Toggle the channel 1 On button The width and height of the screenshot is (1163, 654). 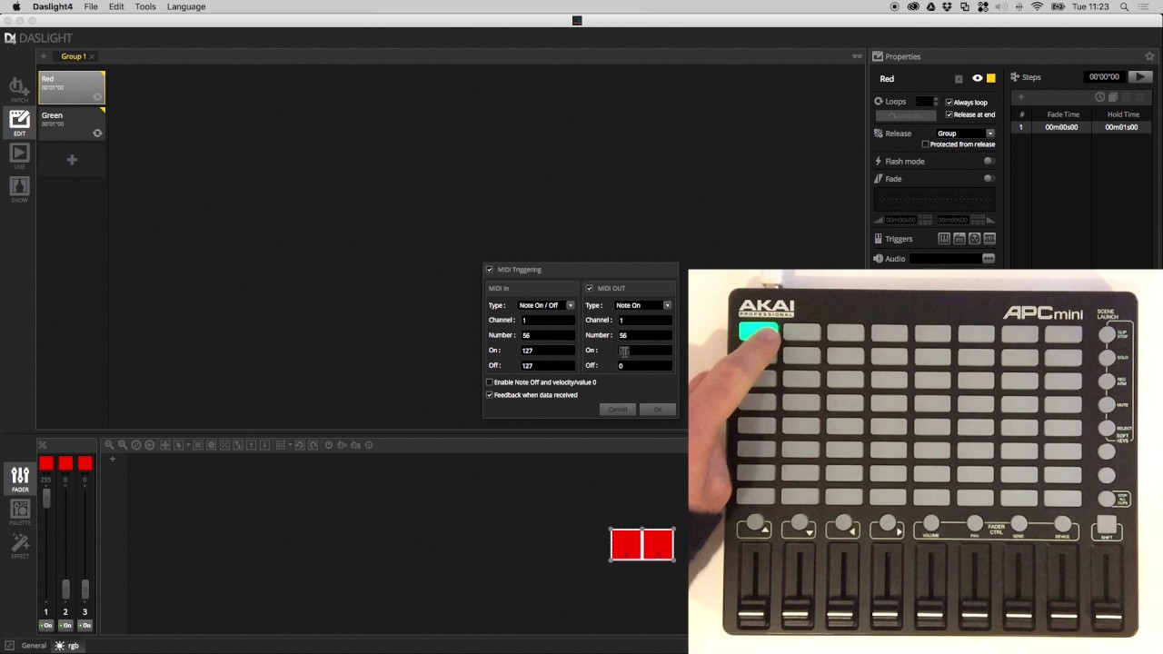[x=46, y=626]
